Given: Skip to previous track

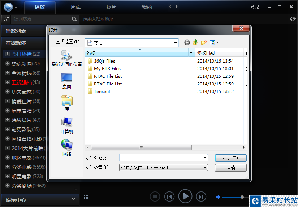Looking at the screenshot, I should coord(169,197).
